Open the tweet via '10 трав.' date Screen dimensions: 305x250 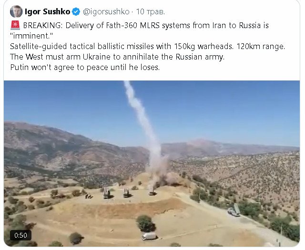coord(151,12)
